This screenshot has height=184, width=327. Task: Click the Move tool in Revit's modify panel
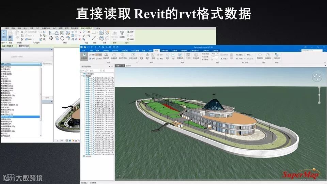tap(51, 38)
